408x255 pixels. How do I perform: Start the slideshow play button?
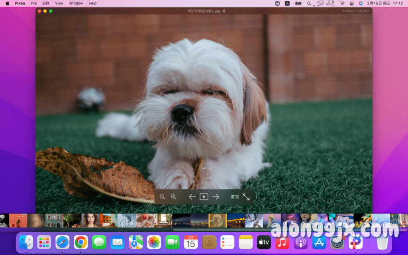pyautogui.click(x=204, y=196)
